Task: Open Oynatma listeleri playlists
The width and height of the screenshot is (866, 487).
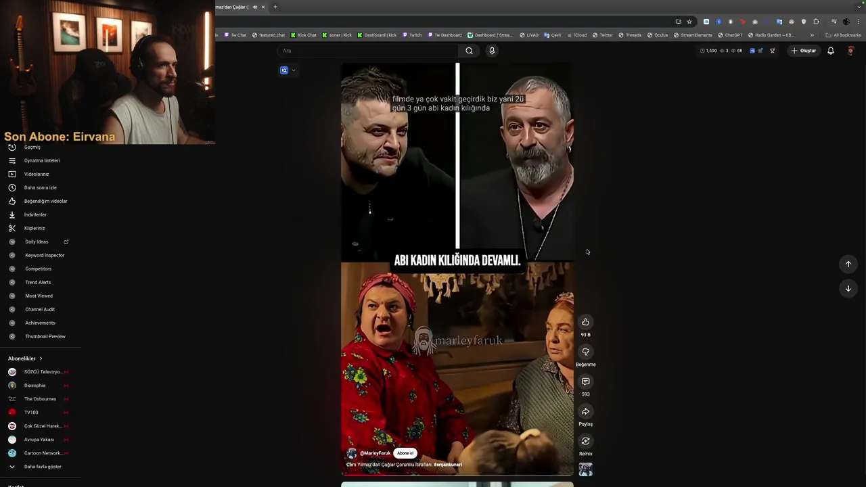Action: click(42, 160)
